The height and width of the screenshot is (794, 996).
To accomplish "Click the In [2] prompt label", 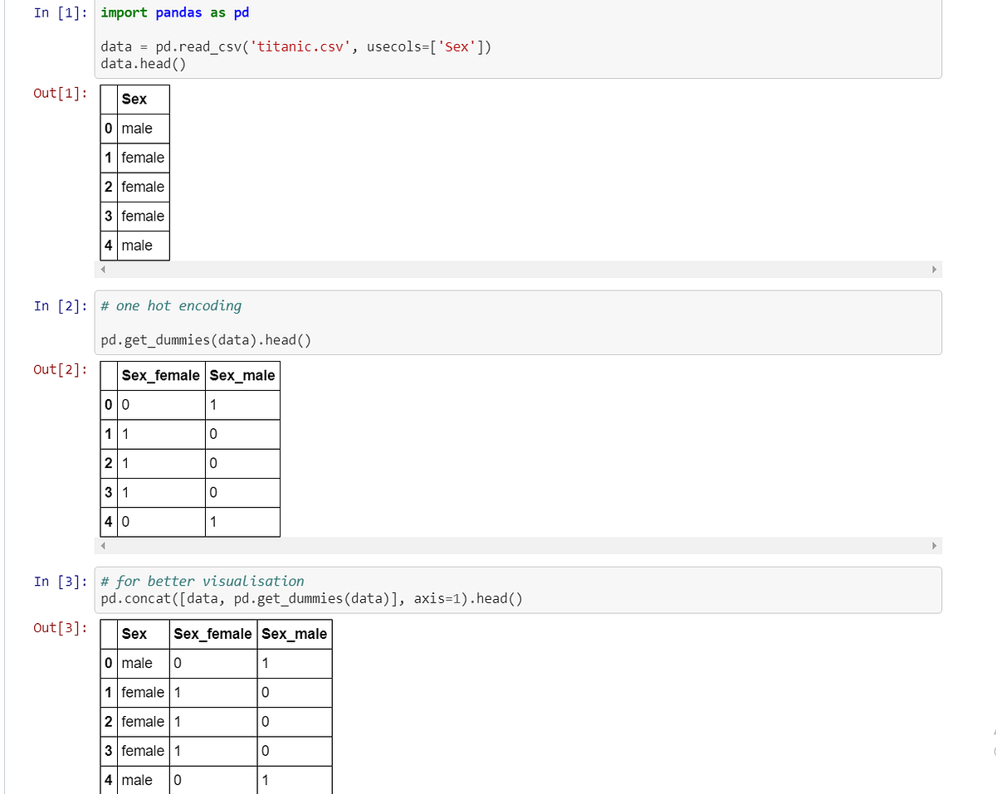I will 59,305.
